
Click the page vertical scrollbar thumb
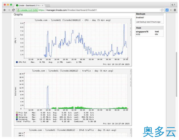click(176, 74)
